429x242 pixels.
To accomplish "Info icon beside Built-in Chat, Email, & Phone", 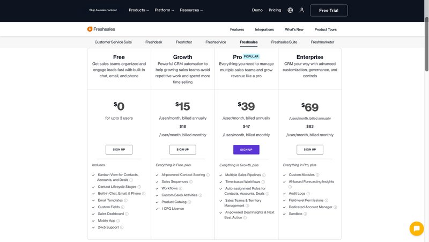I will (x=144, y=194).
